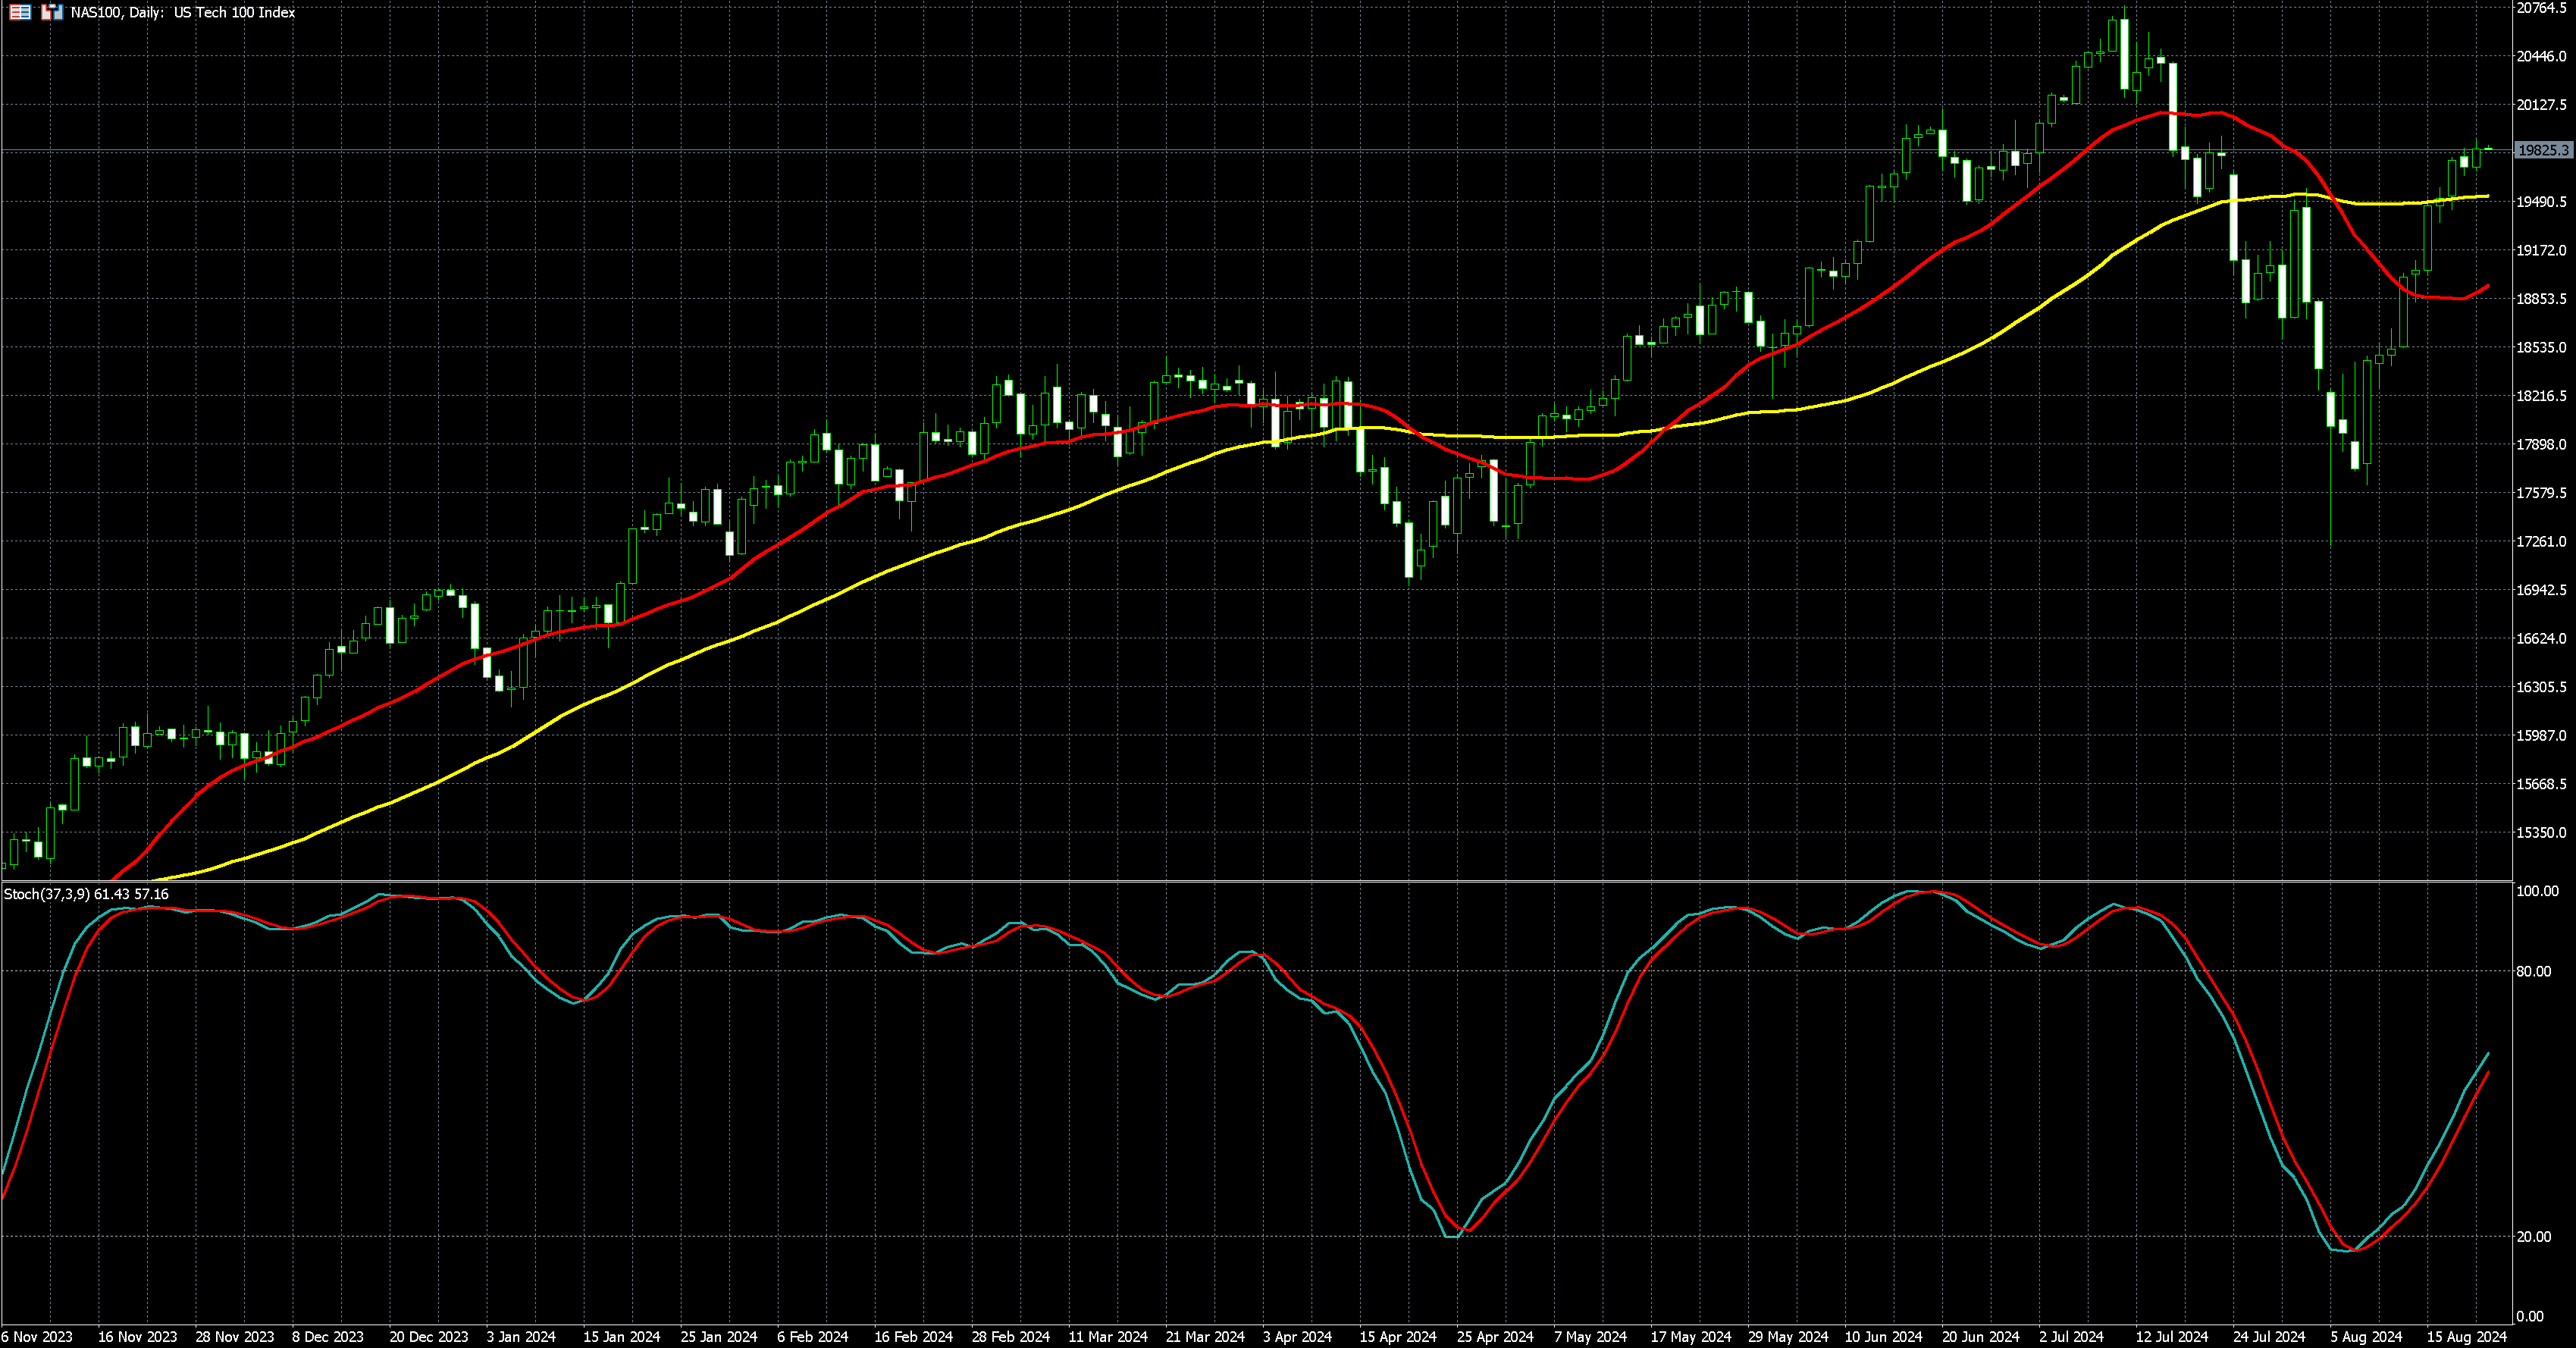Viewport: 2576px width, 1348px height.
Task: Click the 20.00 level on the stochastic scale
Action: tap(2533, 1237)
